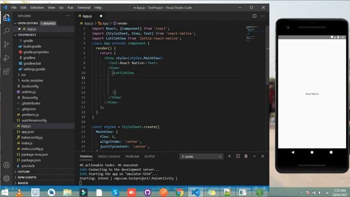Image resolution: width=350 pixels, height=197 pixels.
Task: Open babel.config.js in the explorer
Action: point(32,137)
